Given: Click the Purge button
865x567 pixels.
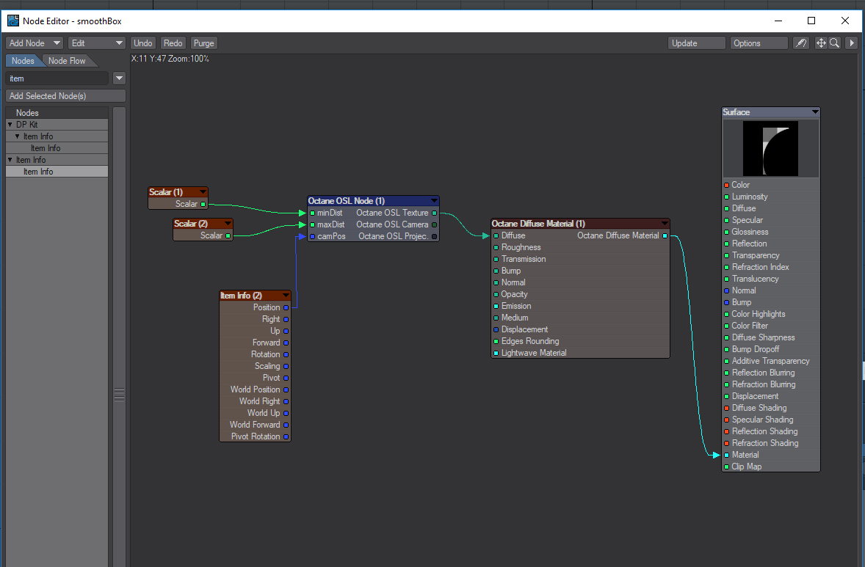Looking at the screenshot, I should coord(203,43).
